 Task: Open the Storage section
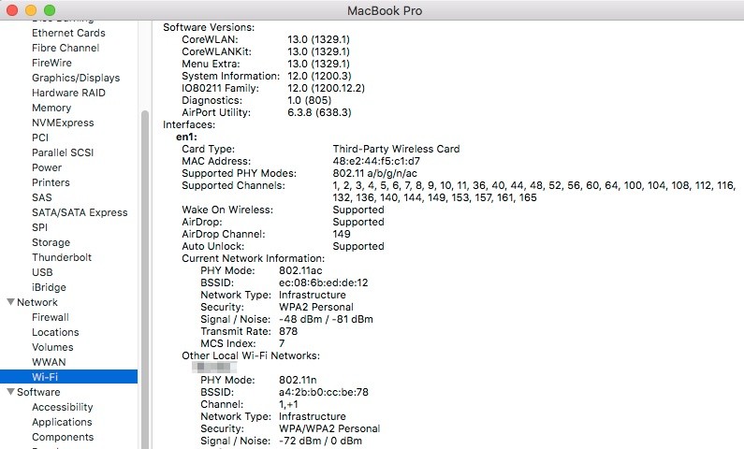(51, 242)
